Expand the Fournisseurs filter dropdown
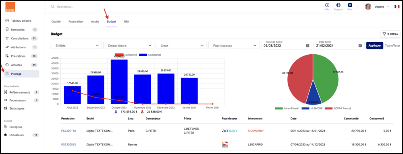This screenshot has height=154, width=403. (234, 45)
